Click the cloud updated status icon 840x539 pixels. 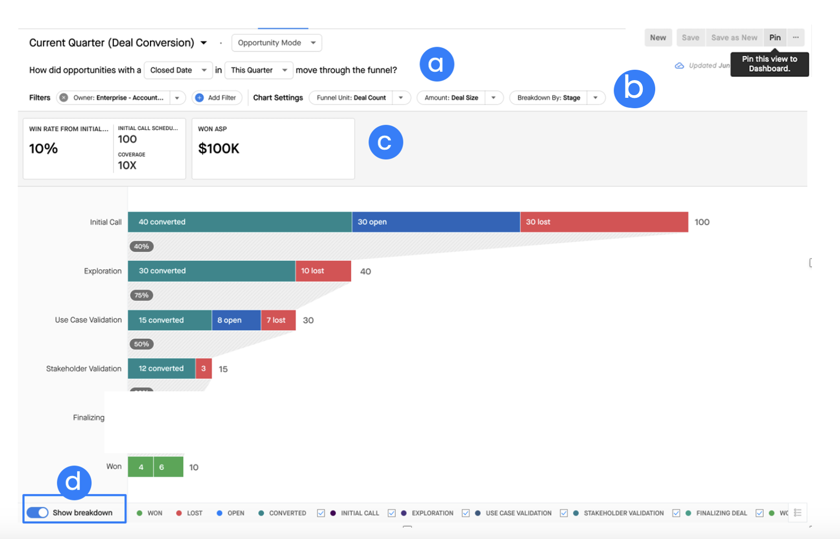click(679, 66)
